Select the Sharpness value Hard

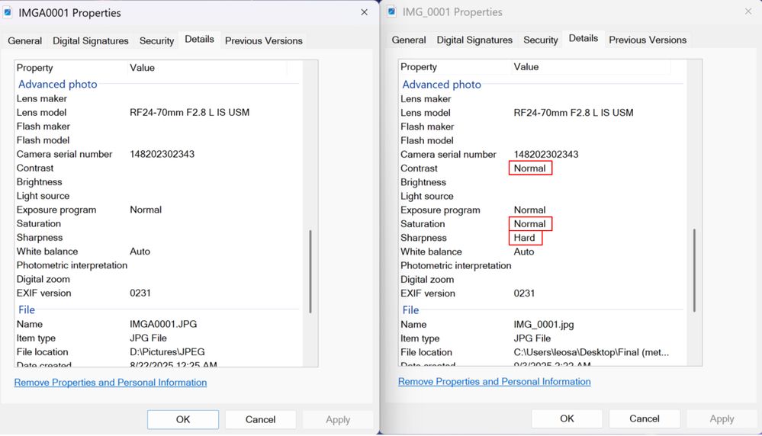coord(525,238)
